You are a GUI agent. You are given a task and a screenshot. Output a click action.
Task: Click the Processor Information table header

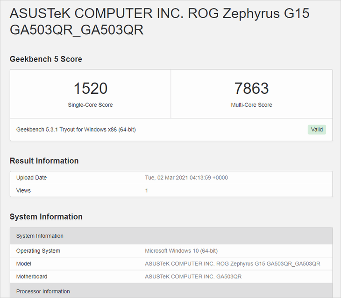43,291
